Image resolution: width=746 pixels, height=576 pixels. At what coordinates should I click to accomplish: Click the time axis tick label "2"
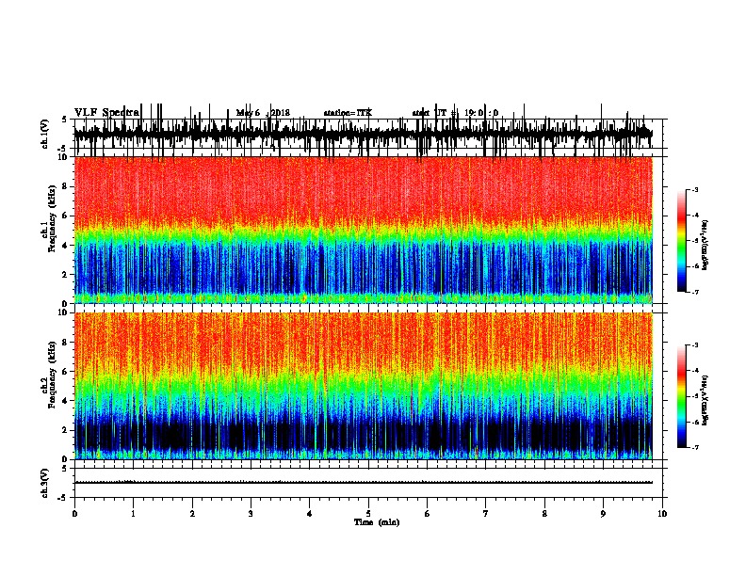(x=192, y=514)
